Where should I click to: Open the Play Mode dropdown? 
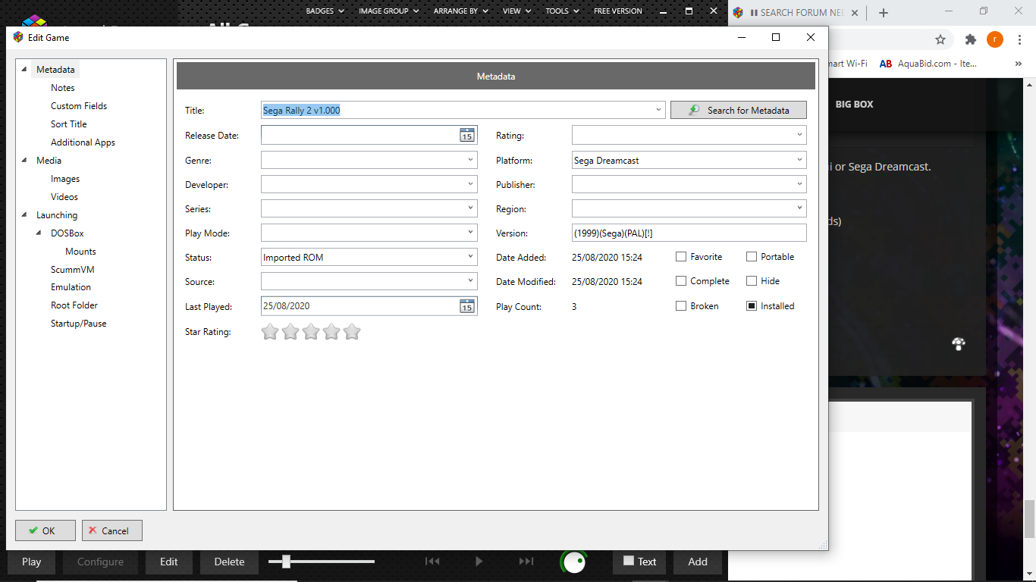point(470,233)
